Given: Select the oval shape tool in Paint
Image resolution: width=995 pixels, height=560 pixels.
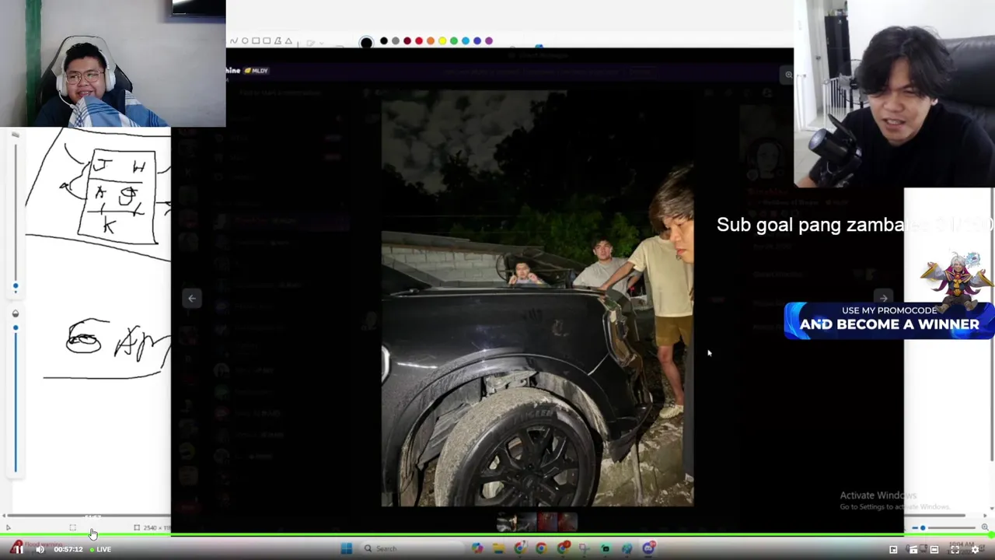Looking at the screenshot, I should click(245, 40).
